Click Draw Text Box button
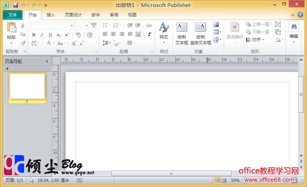This screenshot has height=187, width=307. 182,34
